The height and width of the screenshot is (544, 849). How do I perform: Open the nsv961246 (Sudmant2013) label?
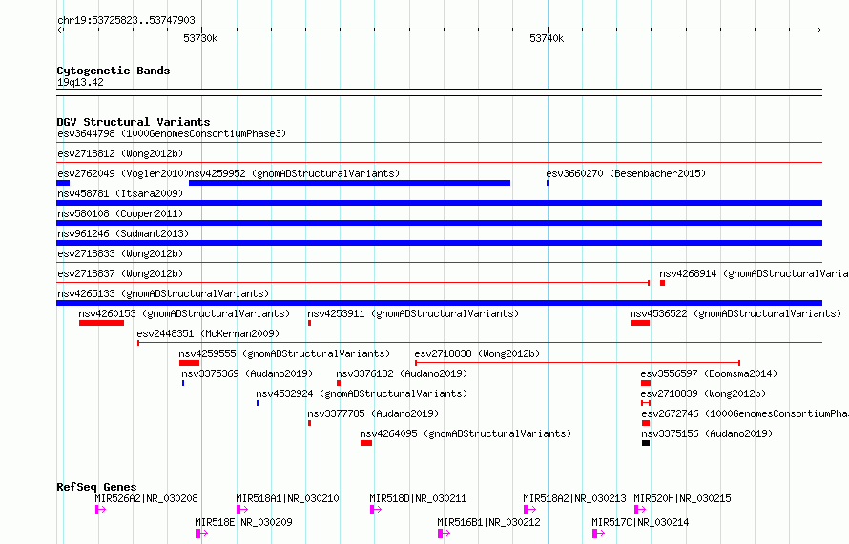123,233
